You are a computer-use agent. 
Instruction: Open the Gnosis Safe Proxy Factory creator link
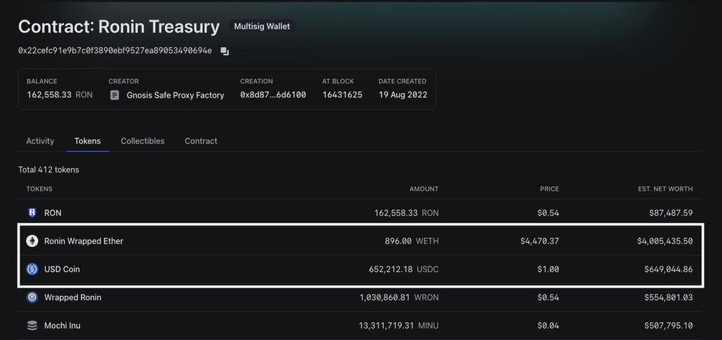(x=176, y=95)
